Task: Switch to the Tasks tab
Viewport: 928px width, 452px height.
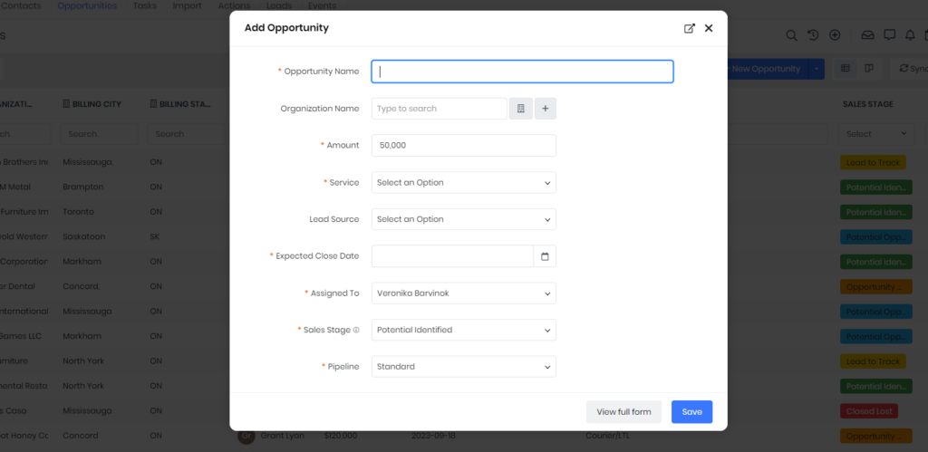Action: (x=145, y=6)
